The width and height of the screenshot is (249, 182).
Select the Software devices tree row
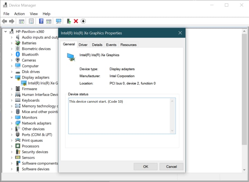click(x=33, y=169)
